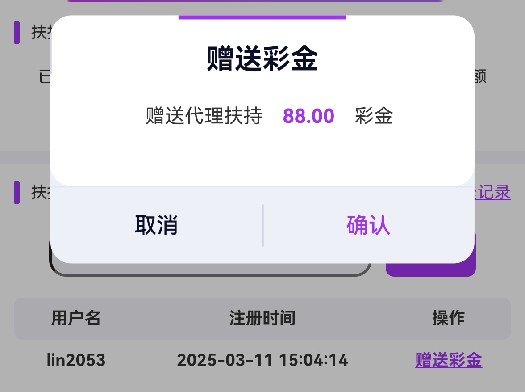Click the 赠送彩金 dialog title
This screenshot has width=525, height=392.
[262, 59]
